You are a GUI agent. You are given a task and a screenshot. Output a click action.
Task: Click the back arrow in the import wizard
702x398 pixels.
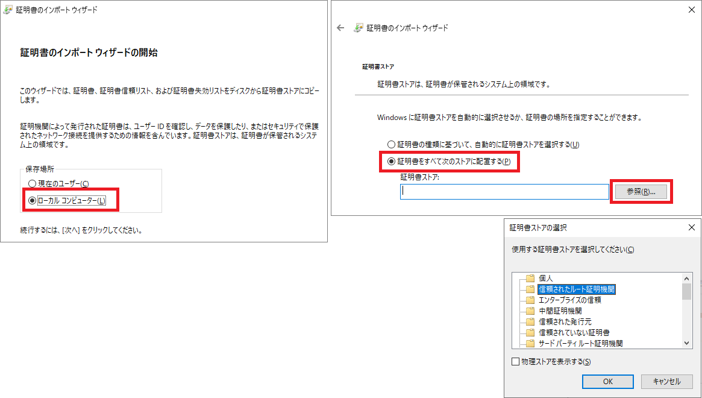click(x=340, y=28)
